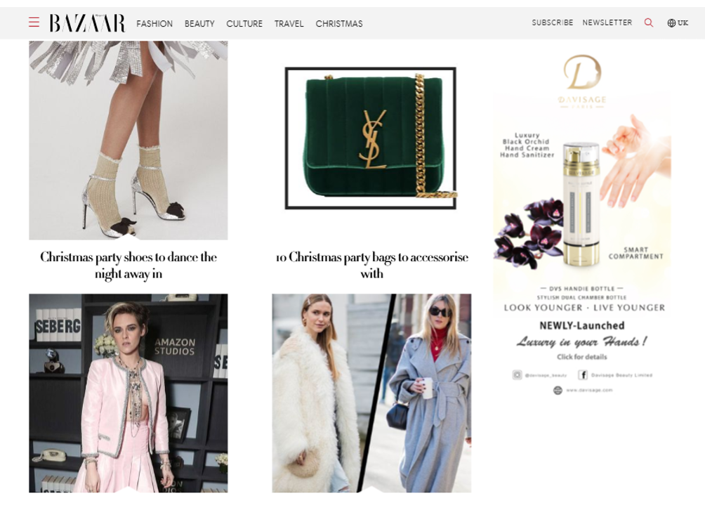Open the Christmas section
The image size is (705, 522).
click(338, 23)
